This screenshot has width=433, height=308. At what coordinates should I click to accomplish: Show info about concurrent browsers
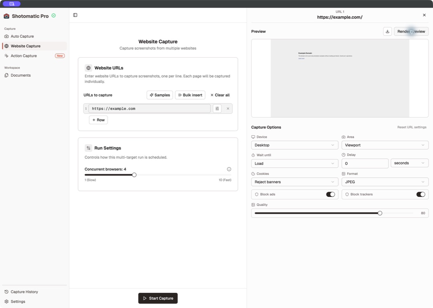click(x=229, y=169)
